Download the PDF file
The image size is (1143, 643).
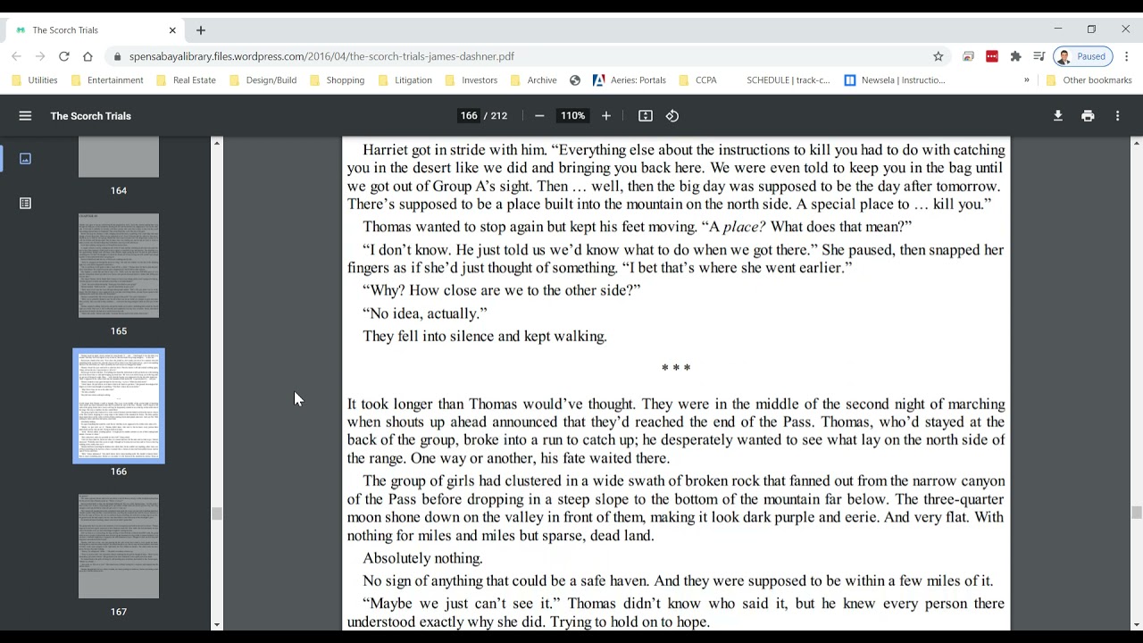pyautogui.click(x=1058, y=116)
